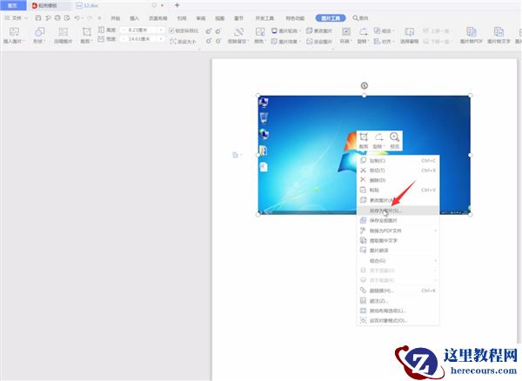522x381 pixels.
Task: Select Paste in the context menu
Action: [398, 190]
